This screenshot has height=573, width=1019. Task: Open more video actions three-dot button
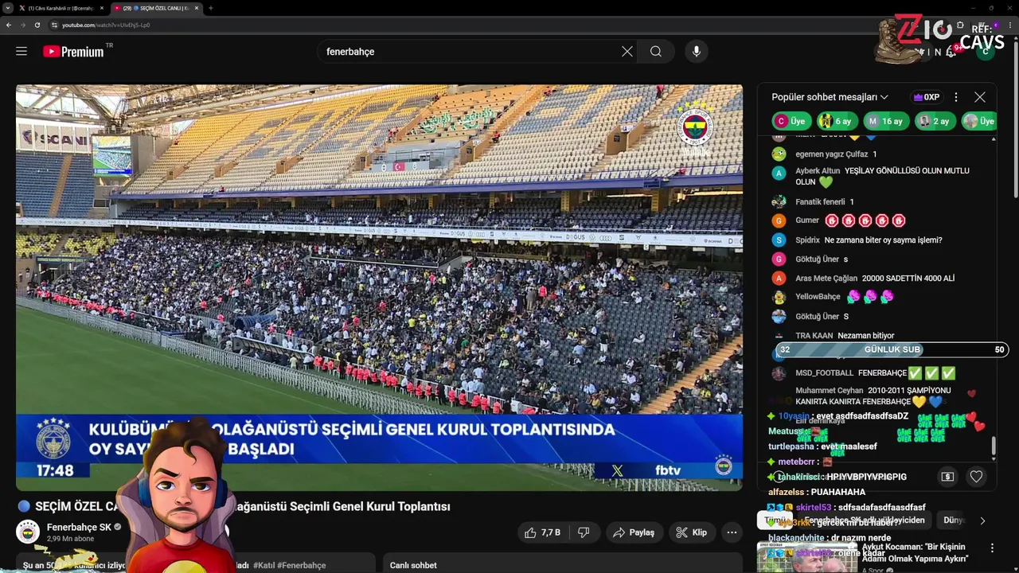[x=732, y=532]
